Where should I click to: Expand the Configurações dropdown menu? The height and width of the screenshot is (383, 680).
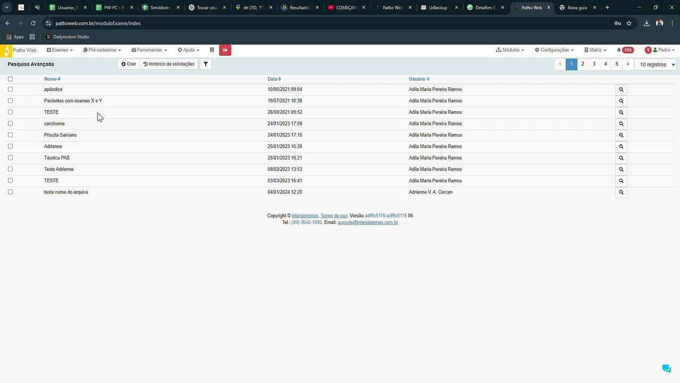(x=555, y=50)
